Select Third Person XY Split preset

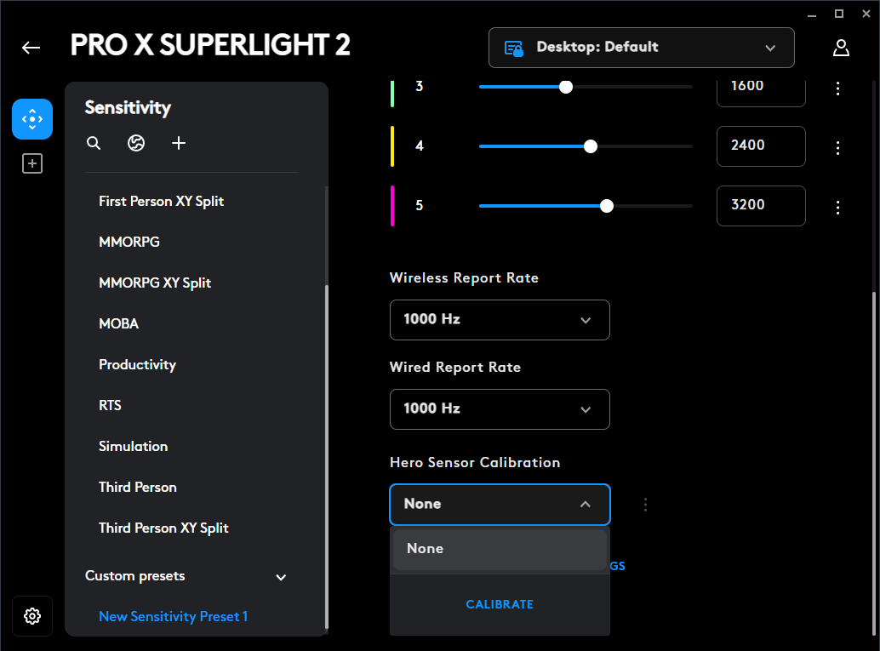point(163,528)
